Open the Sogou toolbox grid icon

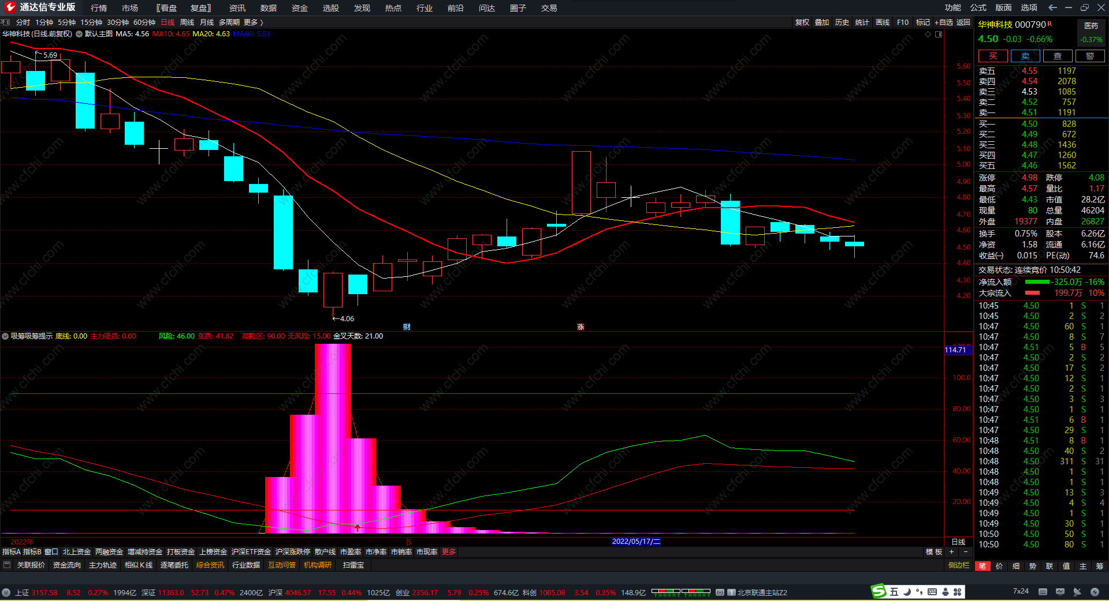(958, 592)
